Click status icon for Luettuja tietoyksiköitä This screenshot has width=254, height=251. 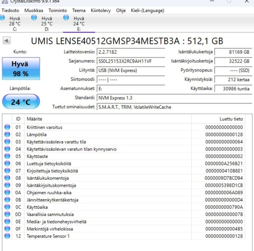click(7, 163)
